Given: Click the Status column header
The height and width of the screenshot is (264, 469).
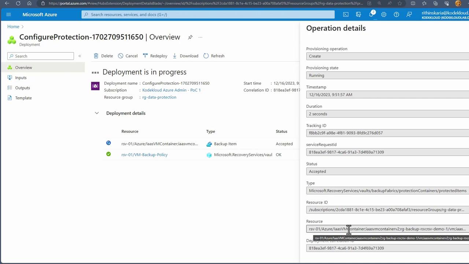Looking at the screenshot, I should click(x=282, y=131).
